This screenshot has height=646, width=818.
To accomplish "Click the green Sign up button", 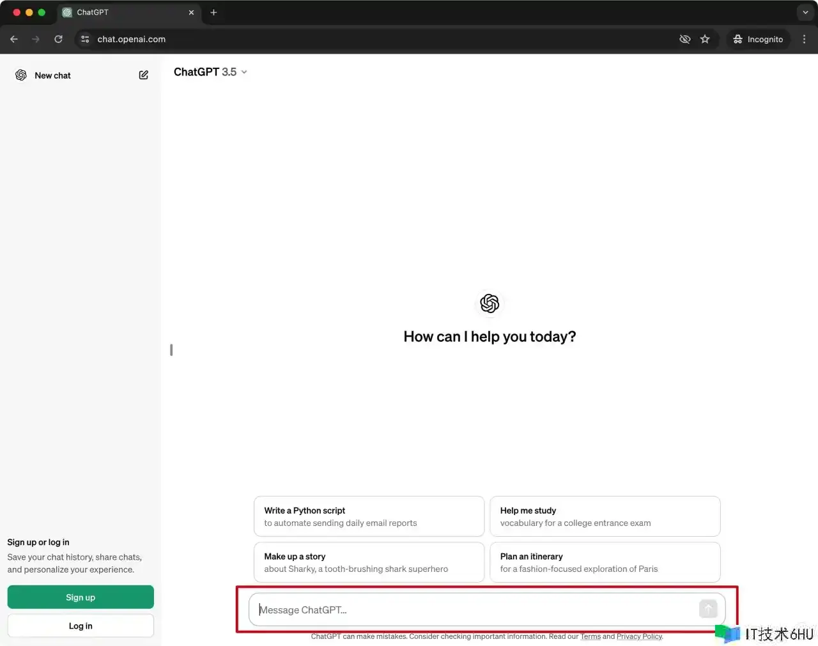I will [81, 597].
